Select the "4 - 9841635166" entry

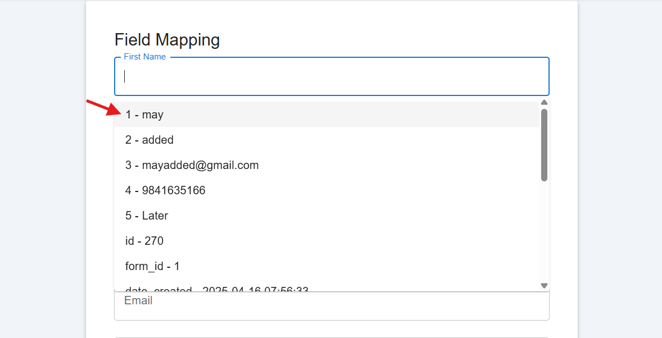click(x=327, y=190)
